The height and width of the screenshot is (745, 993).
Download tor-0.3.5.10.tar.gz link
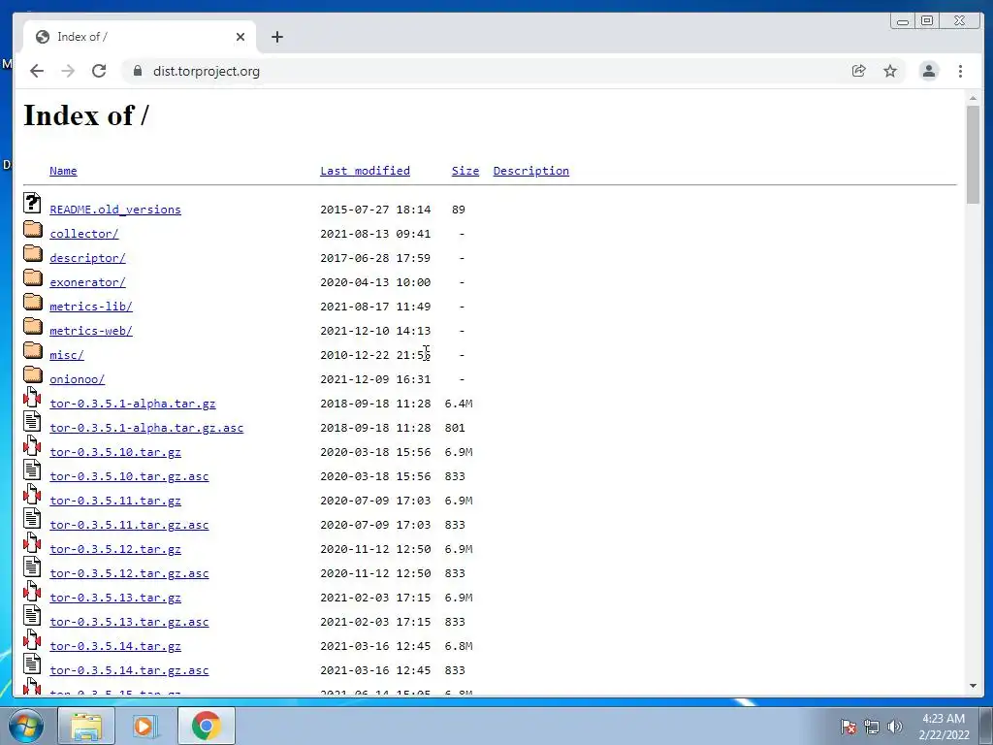pos(115,452)
